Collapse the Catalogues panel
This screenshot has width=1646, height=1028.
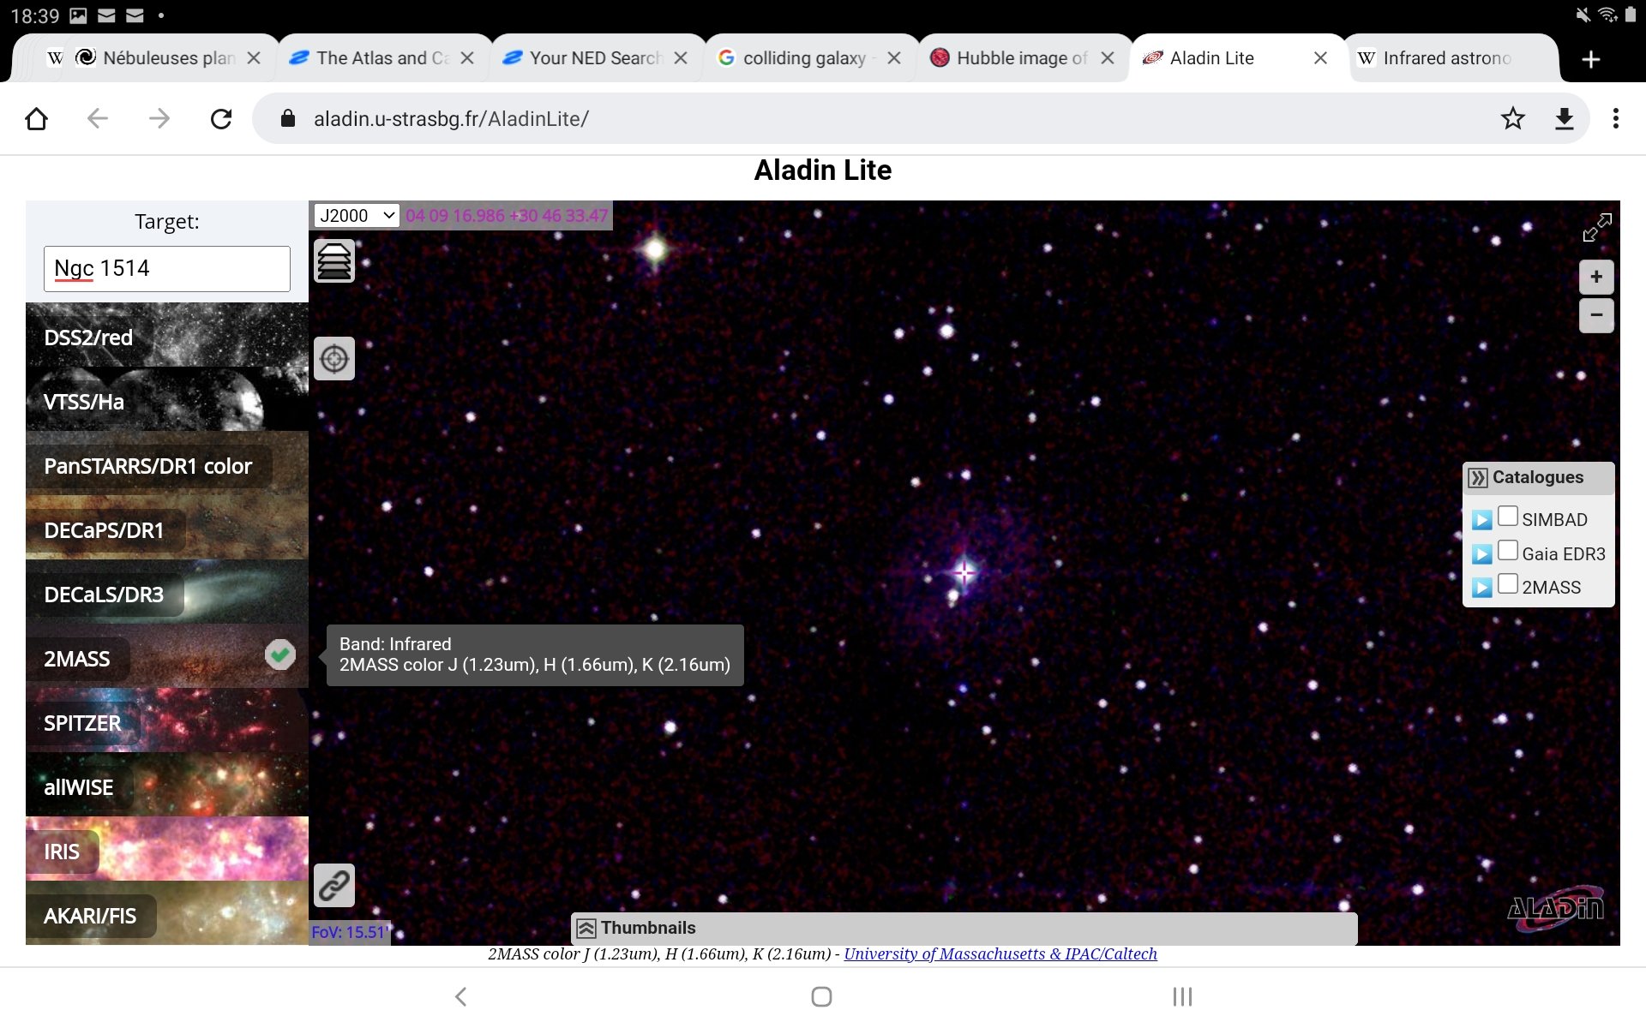[1478, 477]
